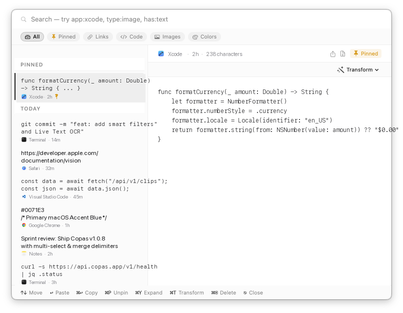
Task: Select the Sprint review Ship Copas clip
Action: [x=81, y=246]
